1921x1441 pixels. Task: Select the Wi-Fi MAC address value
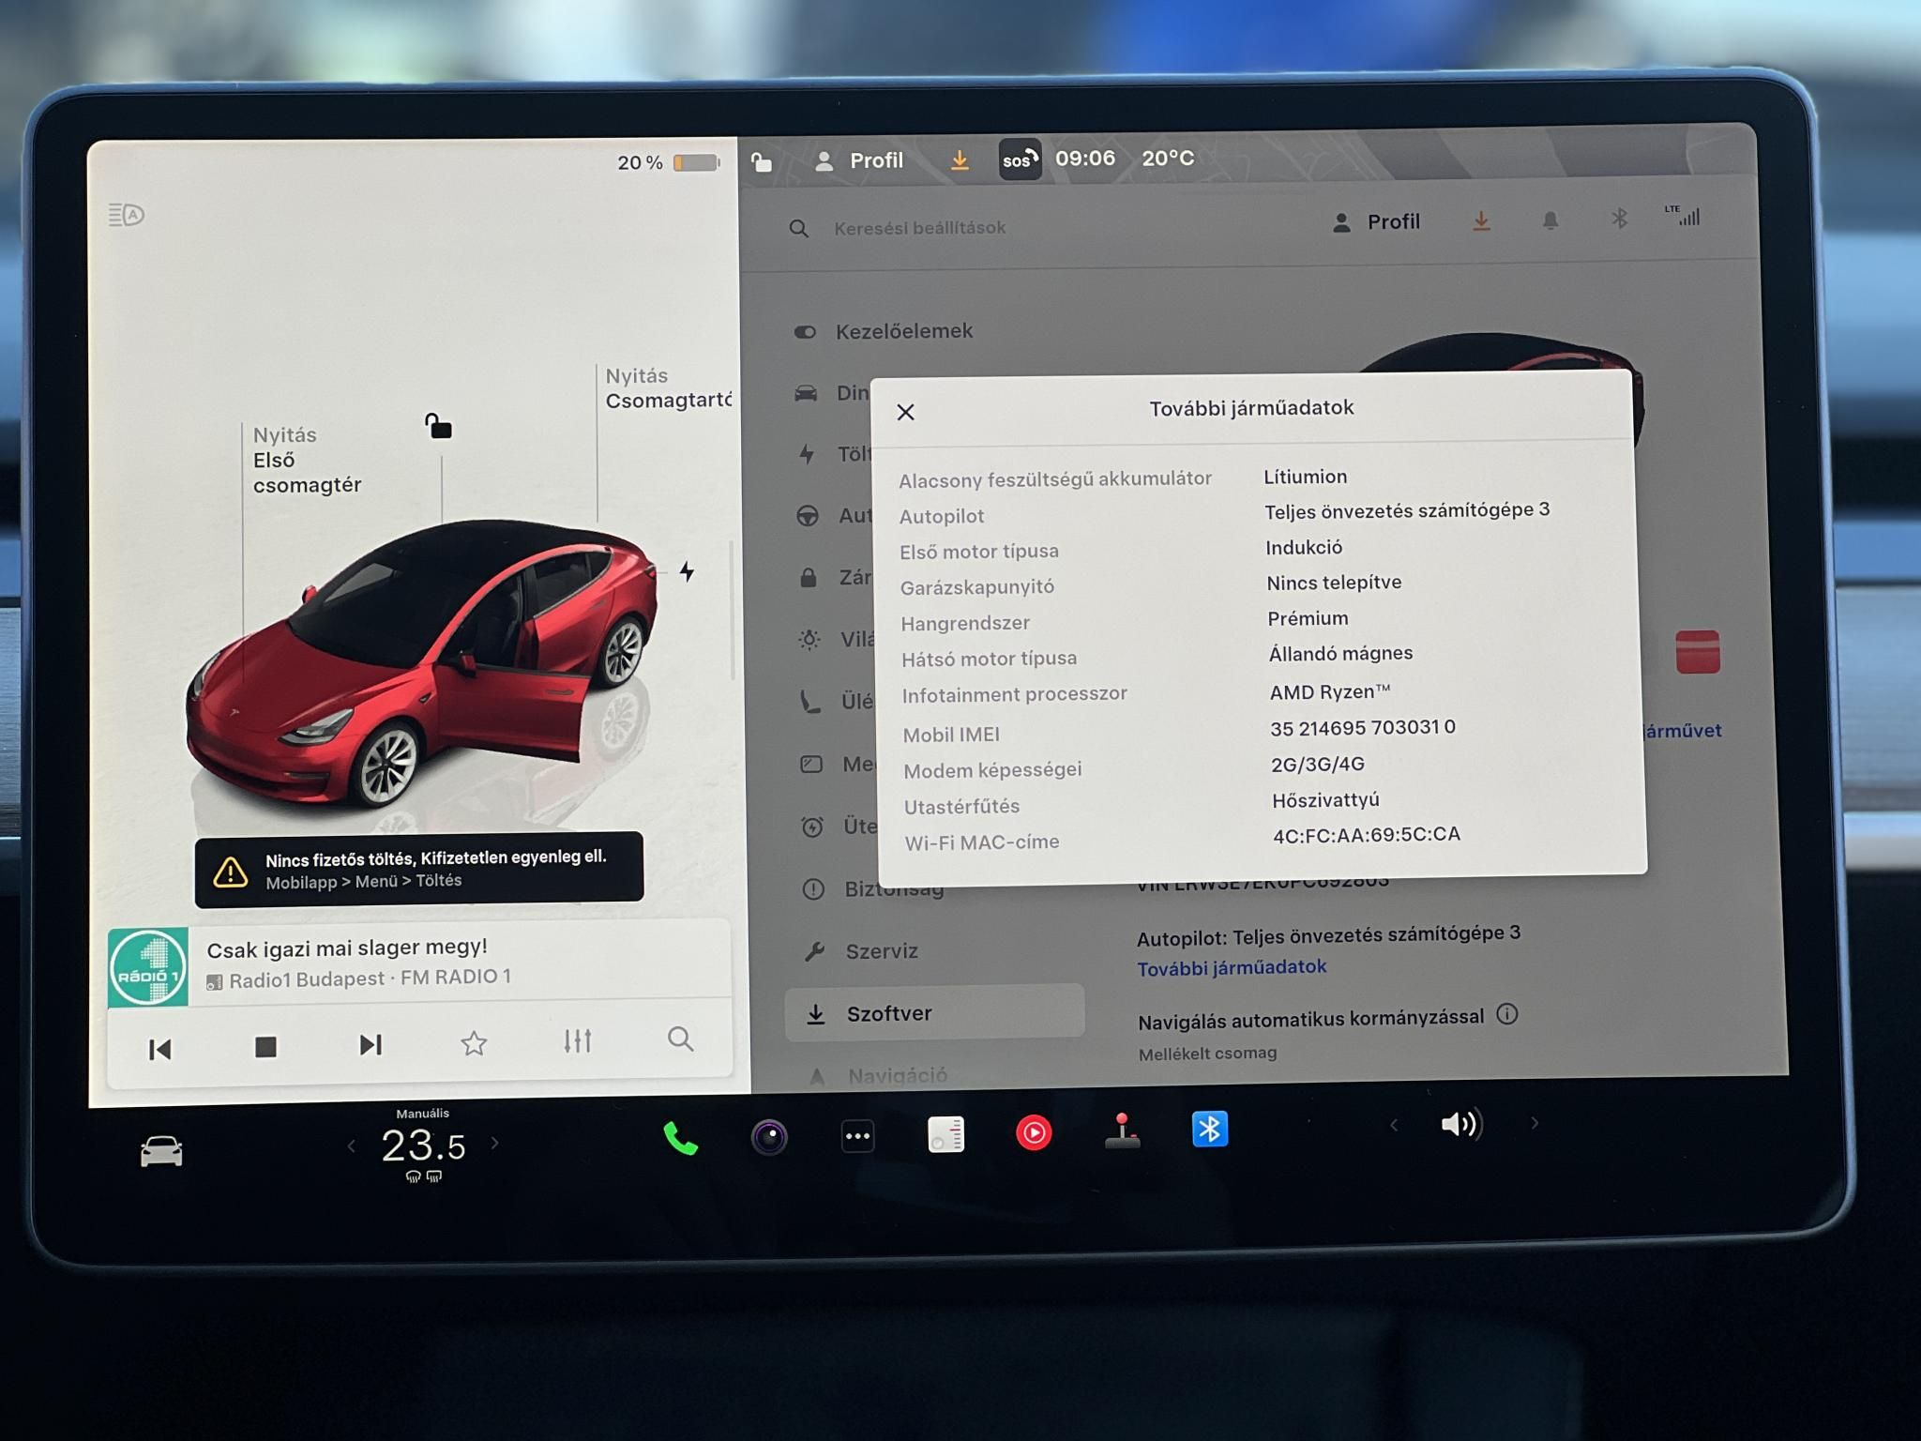click(1367, 834)
